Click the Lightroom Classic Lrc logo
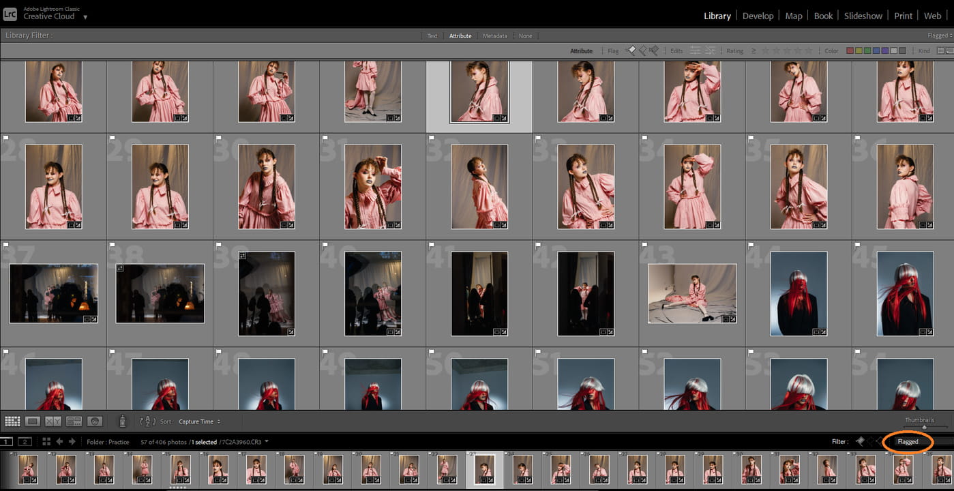This screenshot has height=491, width=954. tap(10, 14)
